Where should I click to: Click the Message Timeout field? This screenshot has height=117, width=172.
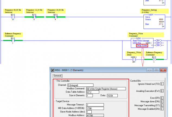(x=95, y=105)
